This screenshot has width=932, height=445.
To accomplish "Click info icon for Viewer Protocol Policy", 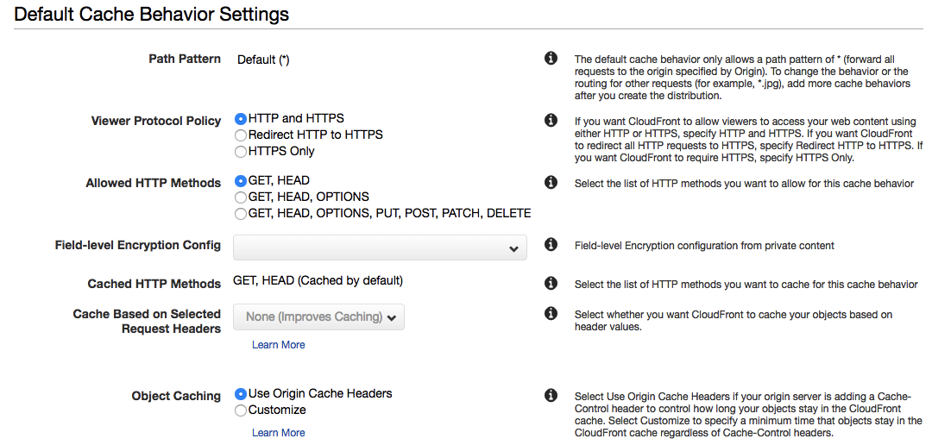I will pos(551,120).
